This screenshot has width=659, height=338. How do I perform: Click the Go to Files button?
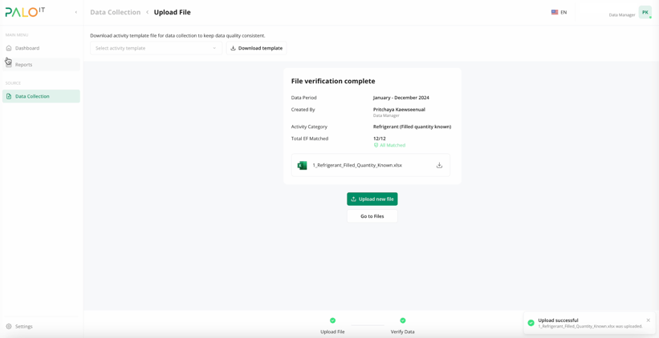[x=372, y=216]
